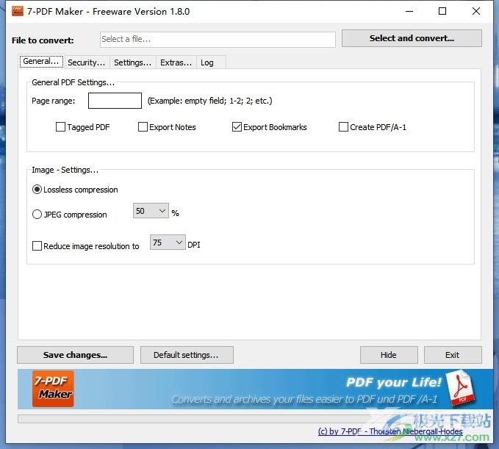Go to the Settings tab

(x=133, y=62)
